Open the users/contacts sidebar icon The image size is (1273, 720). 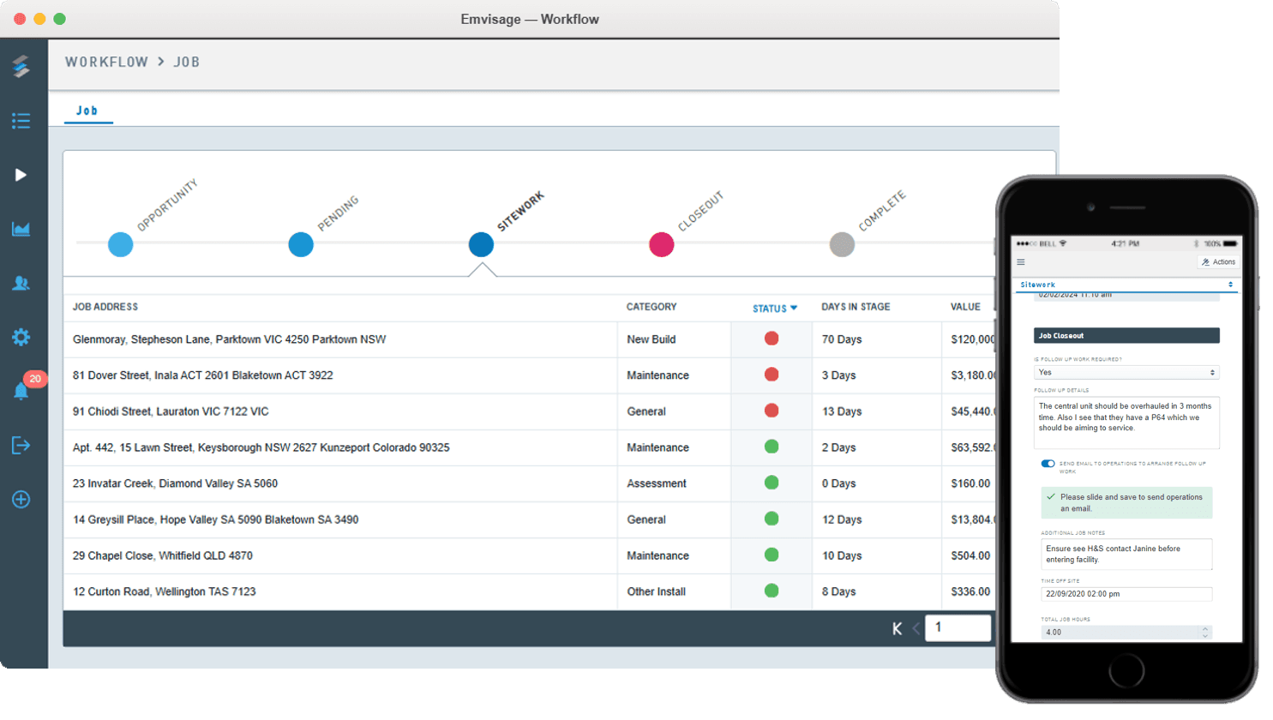[x=21, y=283]
